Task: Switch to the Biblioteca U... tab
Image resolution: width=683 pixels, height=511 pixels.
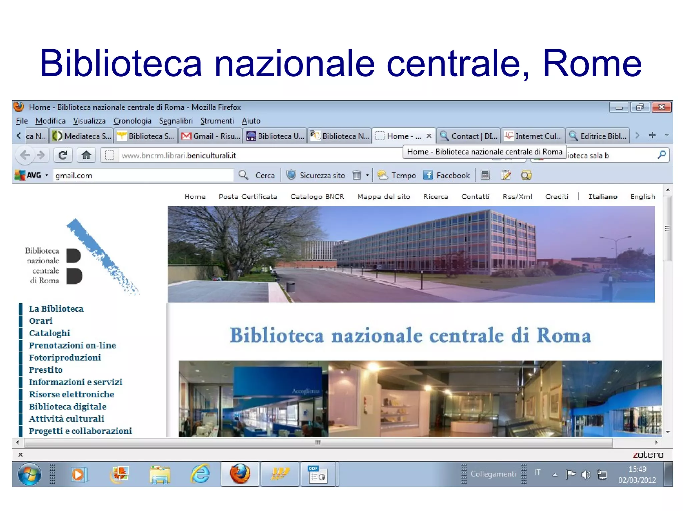Action: tap(275, 136)
